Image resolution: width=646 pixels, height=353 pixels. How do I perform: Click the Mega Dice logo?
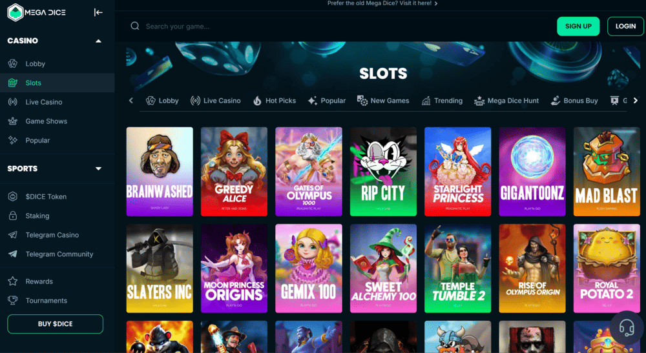[x=36, y=12]
